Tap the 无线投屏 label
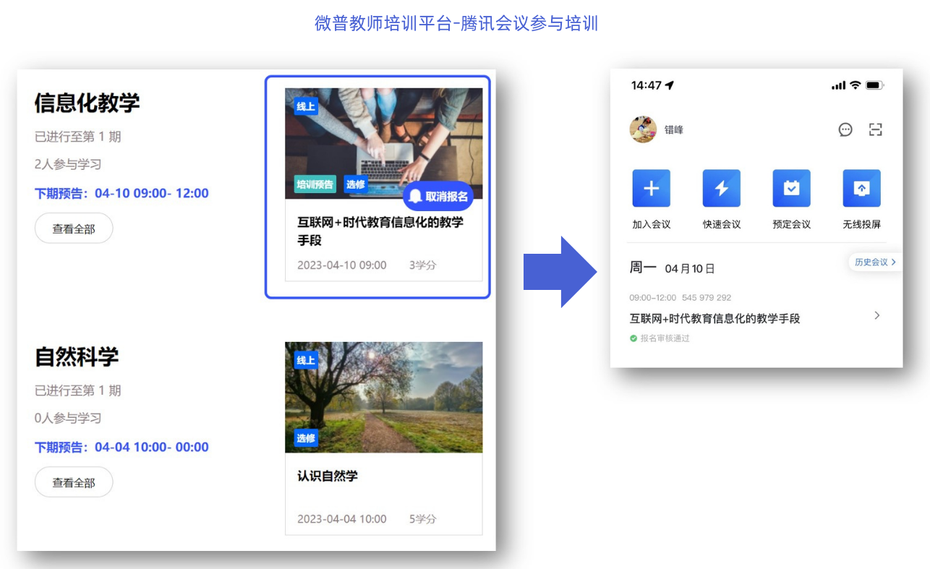930x569 pixels. [861, 224]
